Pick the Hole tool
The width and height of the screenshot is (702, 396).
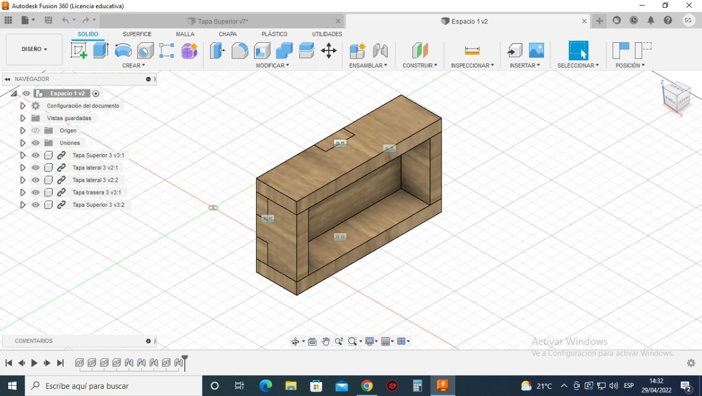click(x=145, y=50)
